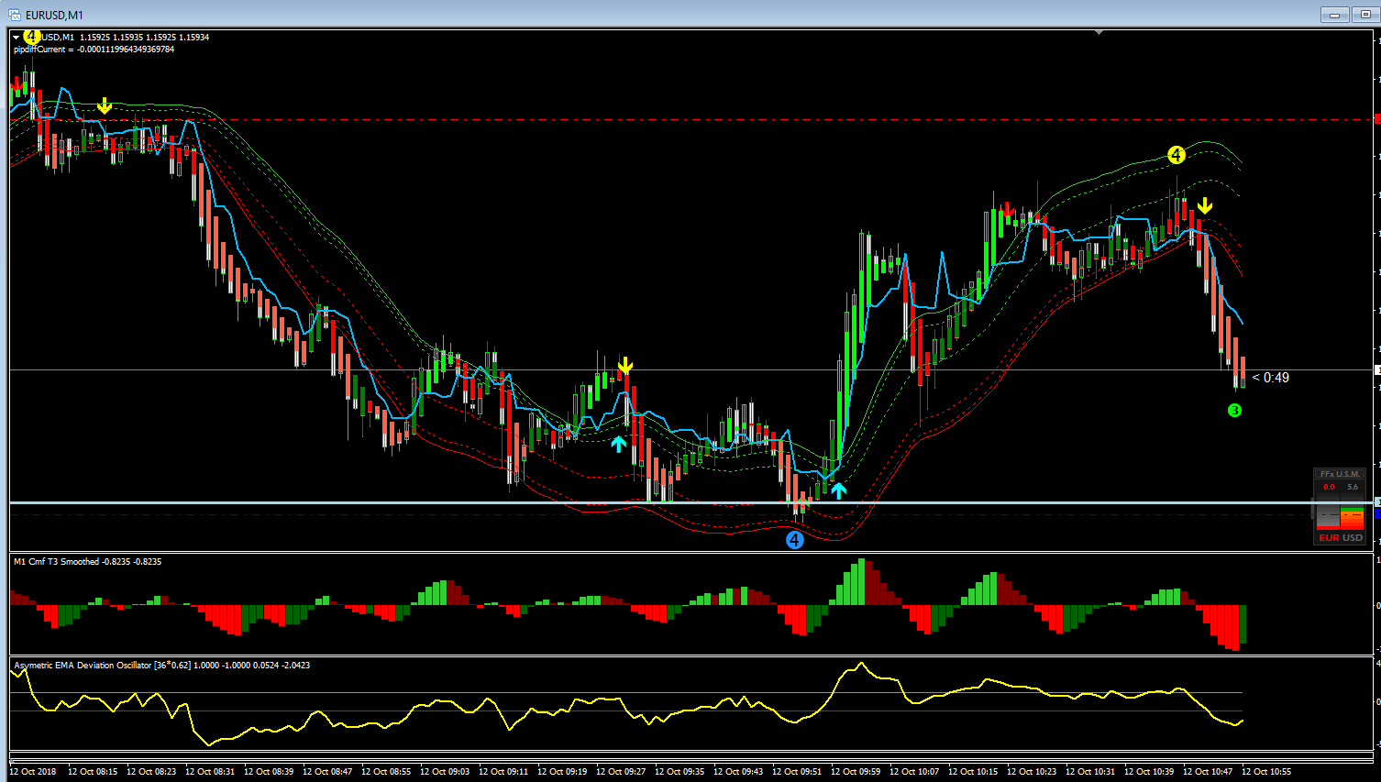Image resolution: width=1381 pixels, height=782 pixels.
Task: Click the '12 Oct 10:55' time label
Action: (1266, 772)
